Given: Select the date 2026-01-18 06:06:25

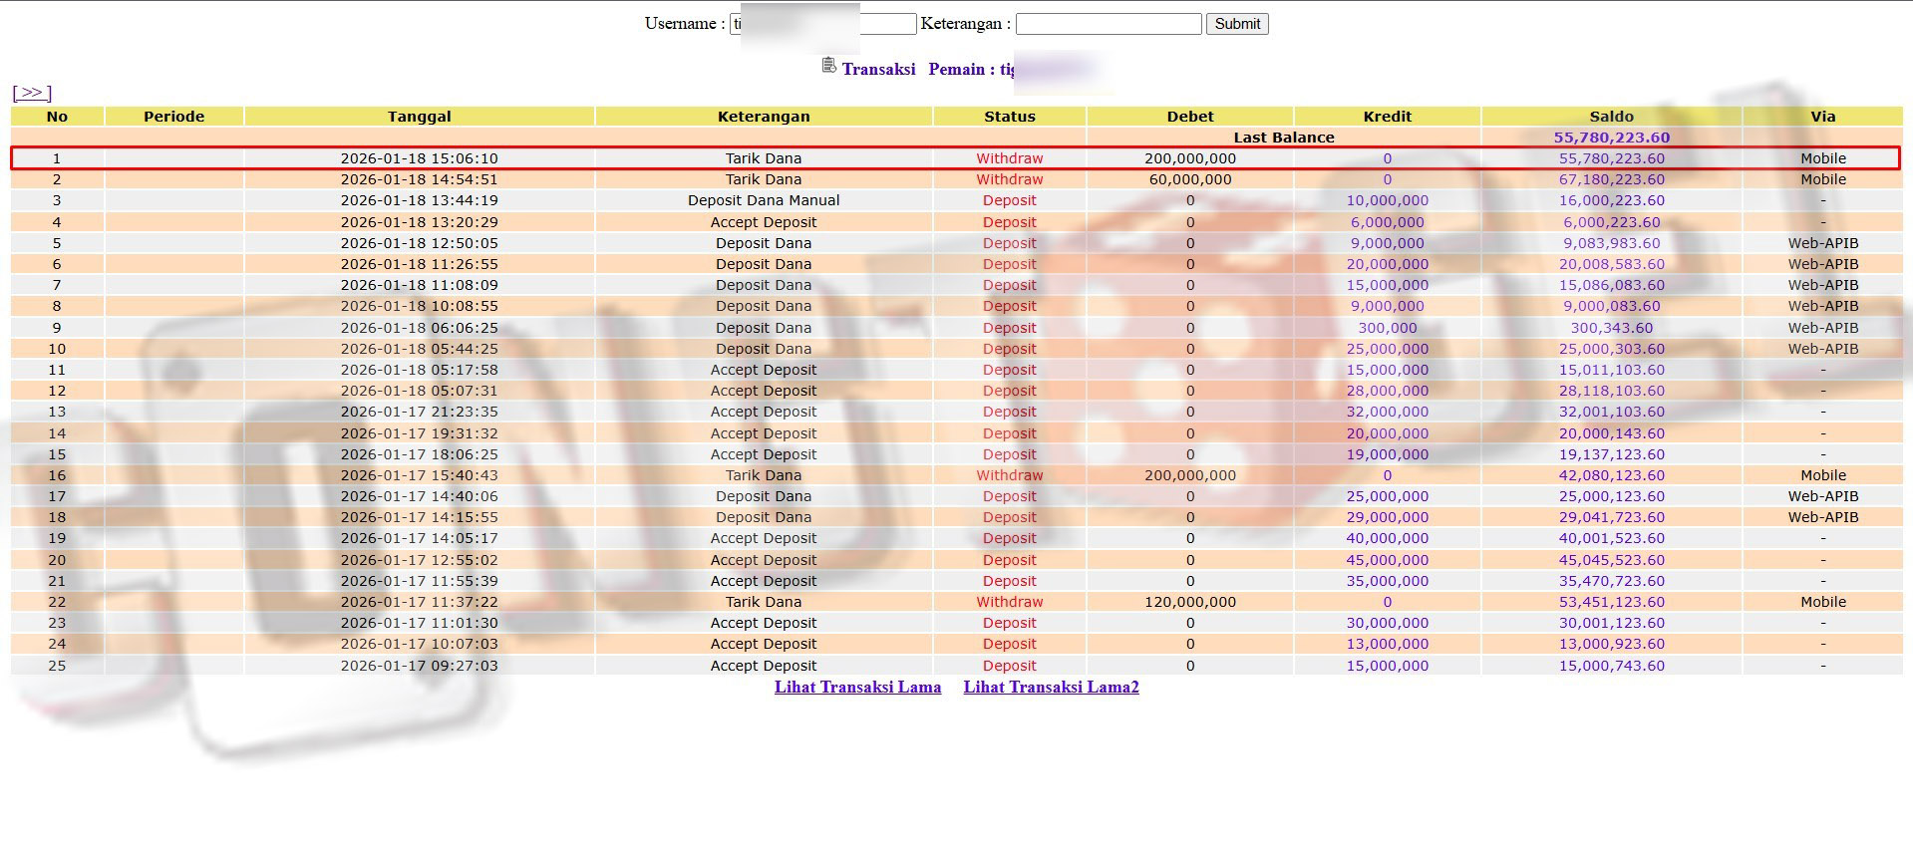Looking at the screenshot, I should click(x=419, y=328).
